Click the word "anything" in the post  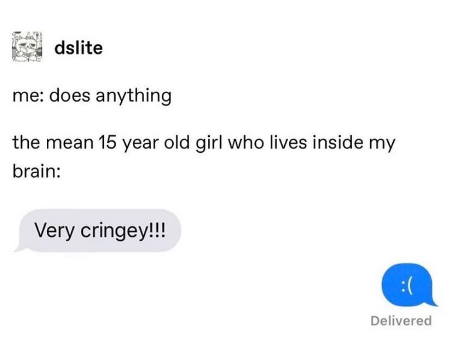[133, 97]
